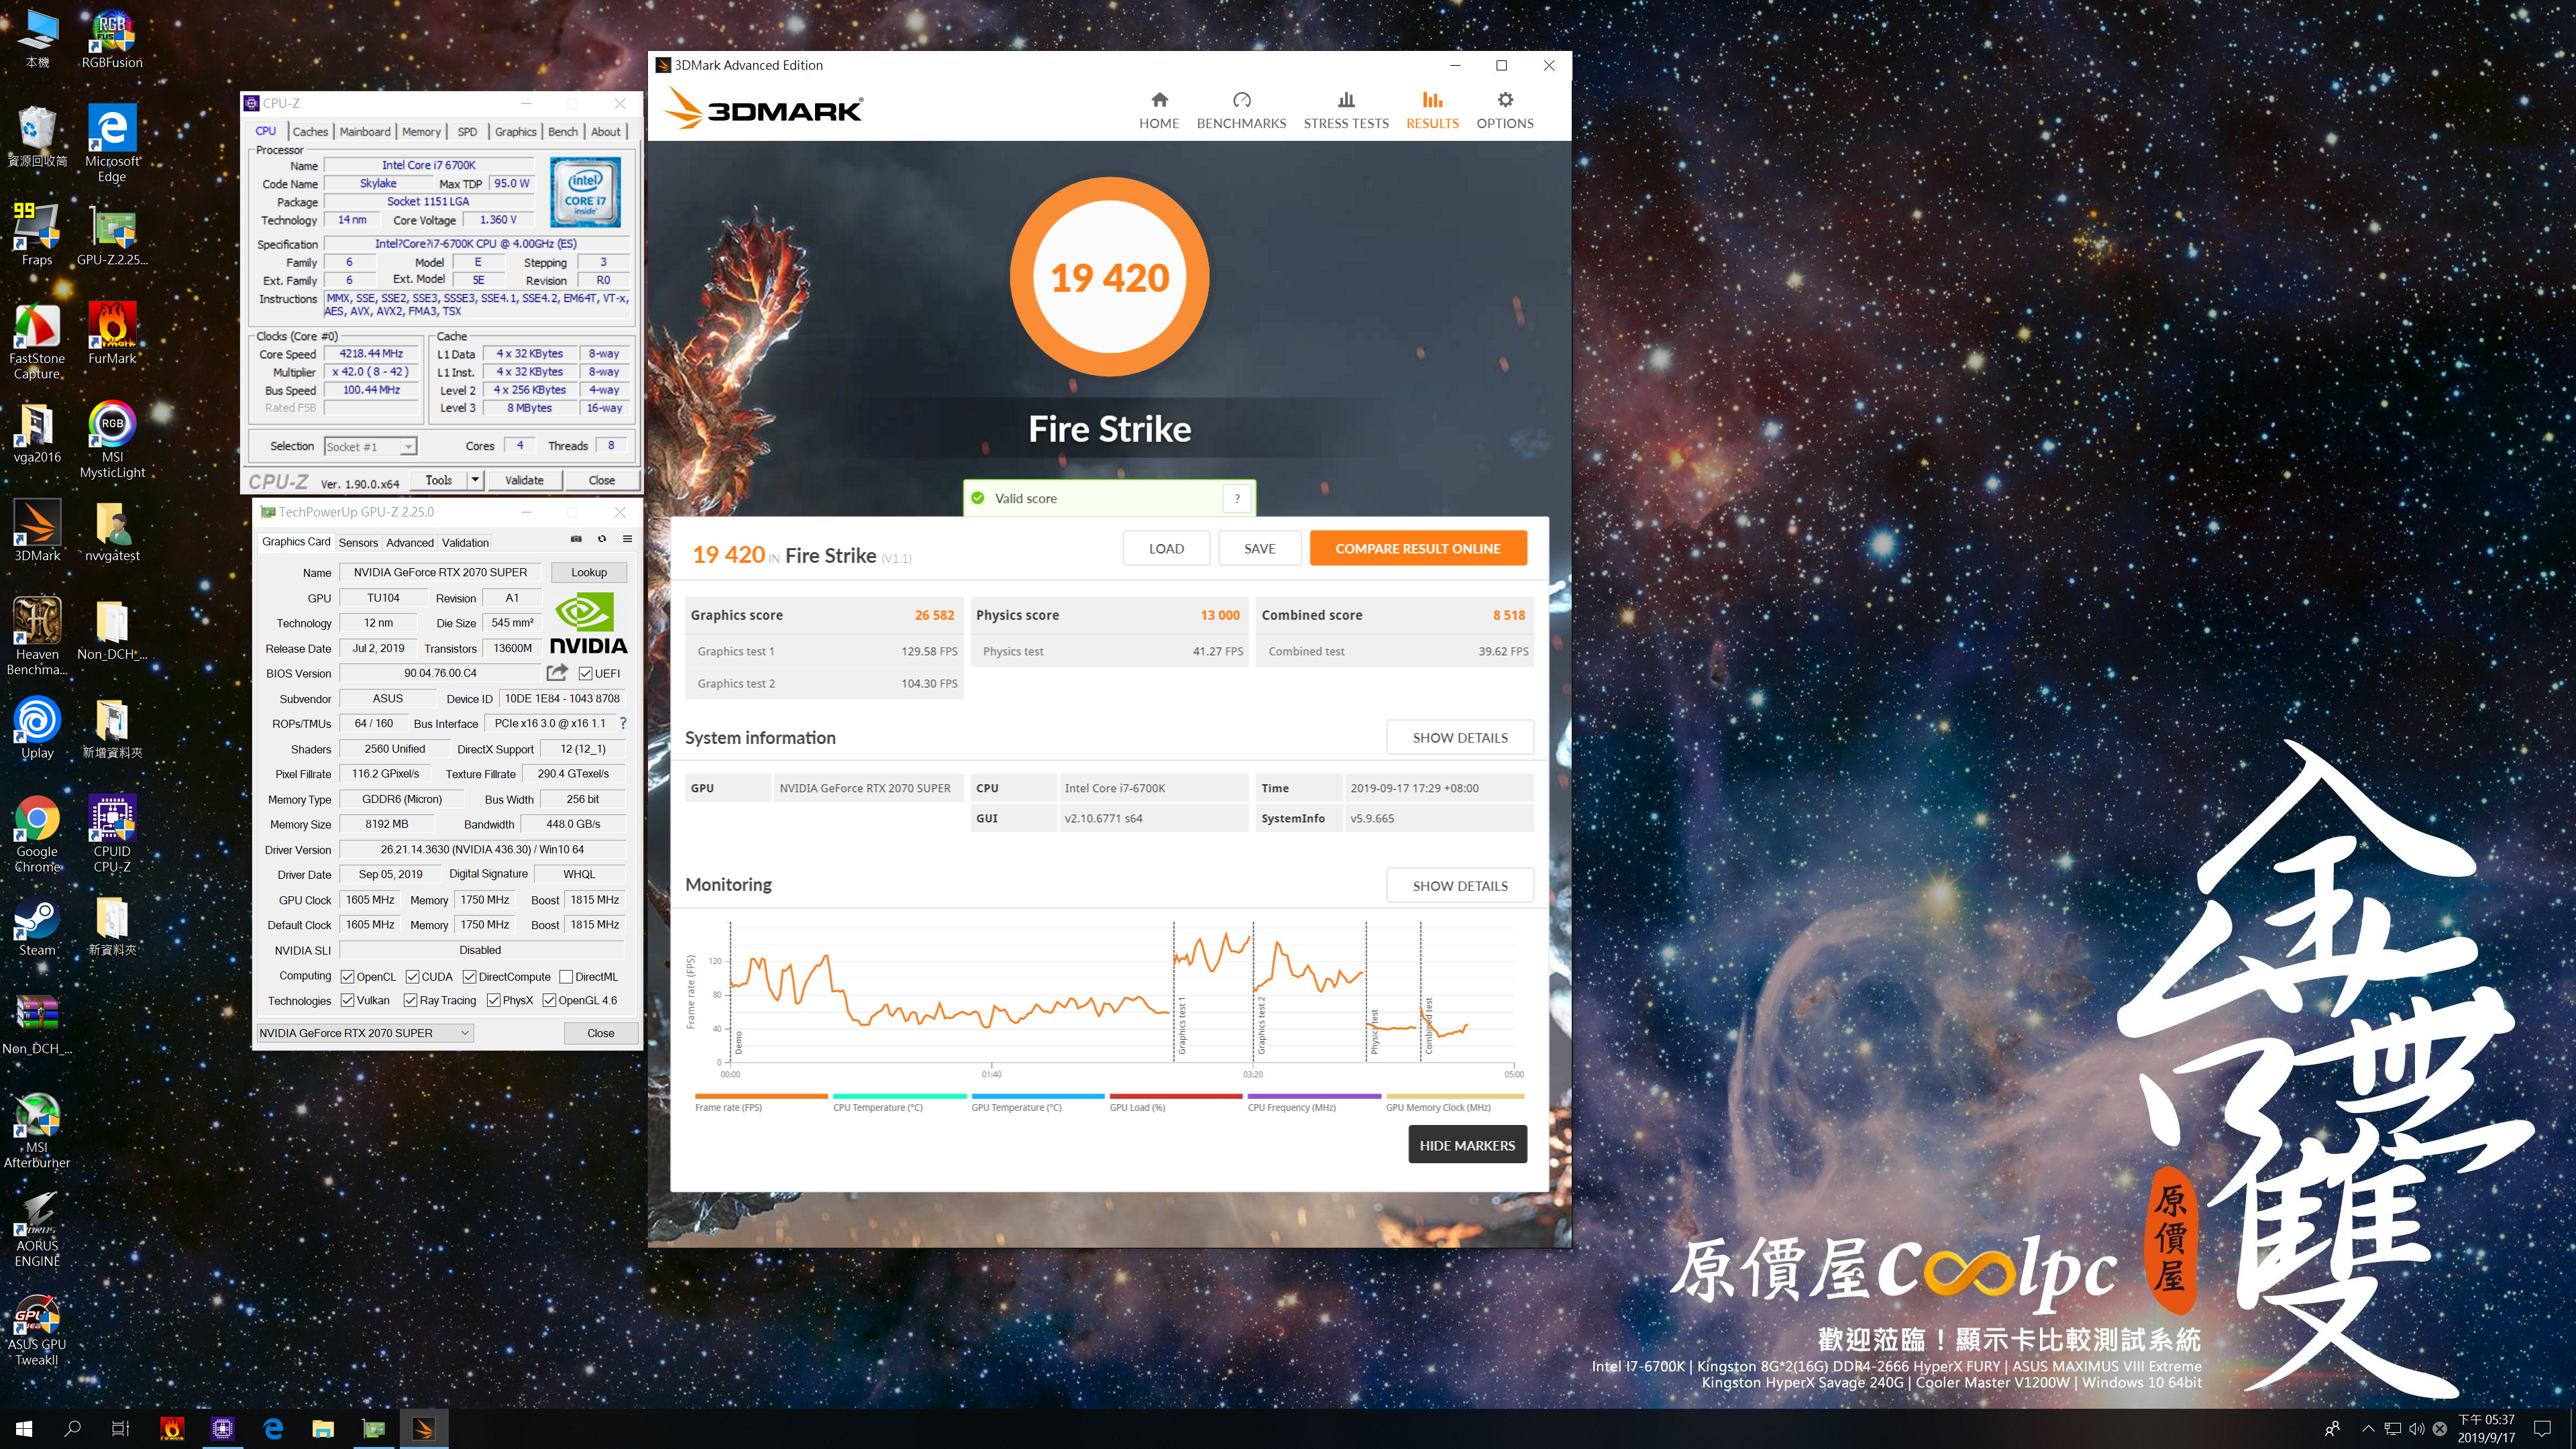Expand the CPU-Z Tools dropdown arrow
This screenshot has width=2576, height=1449.
coord(475,480)
